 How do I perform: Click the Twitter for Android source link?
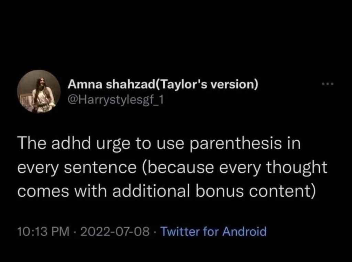point(213,231)
